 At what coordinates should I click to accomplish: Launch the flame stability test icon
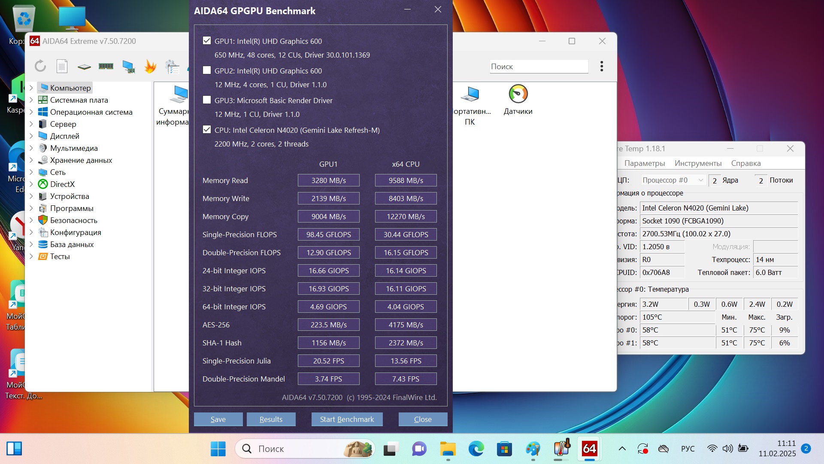[150, 66]
